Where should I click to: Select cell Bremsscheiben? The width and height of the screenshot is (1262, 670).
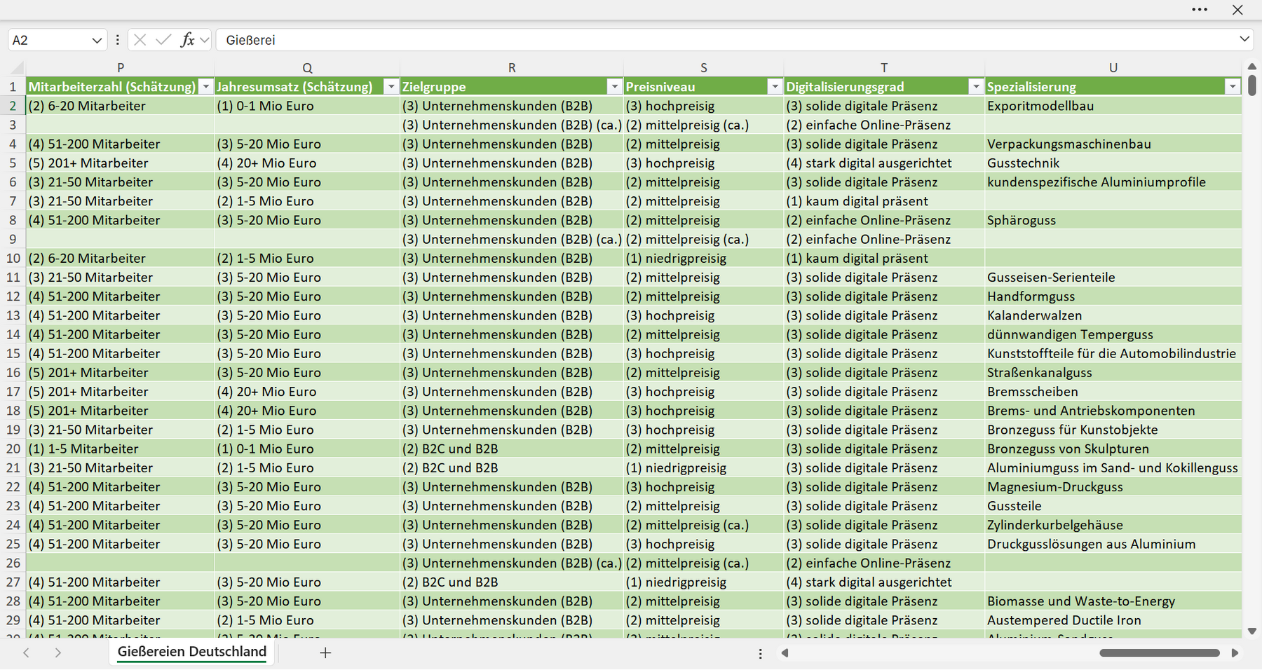[x=1113, y=392]
